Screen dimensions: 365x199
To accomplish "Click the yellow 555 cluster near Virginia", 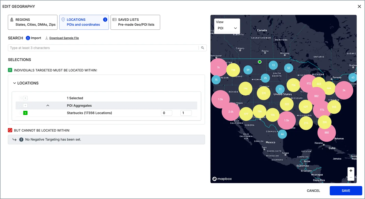I will (334, 107).
